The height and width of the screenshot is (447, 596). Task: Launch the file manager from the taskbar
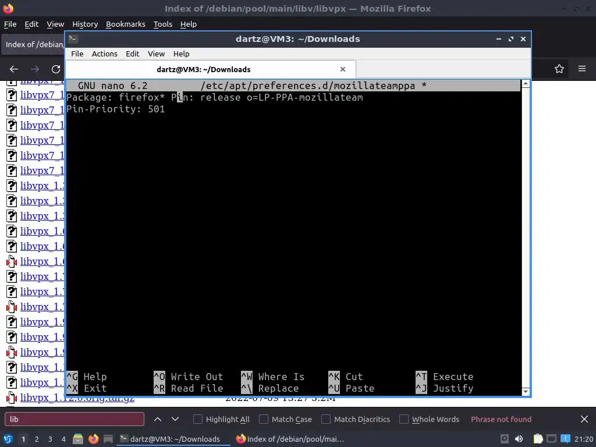(x=78, y=439)
